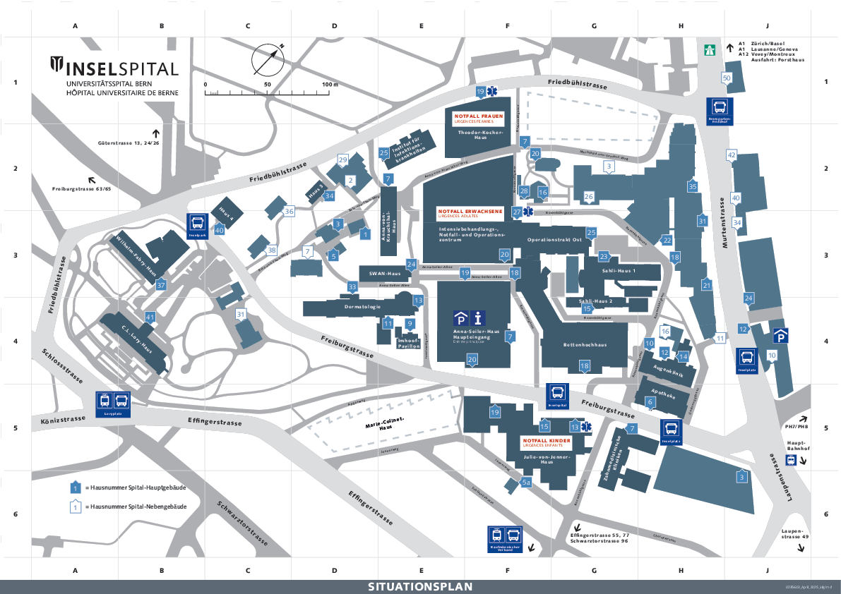Select the Imhoof-Pavillon label
The height and width of the screenshot is (594, 841).
[x=409, y=344]
